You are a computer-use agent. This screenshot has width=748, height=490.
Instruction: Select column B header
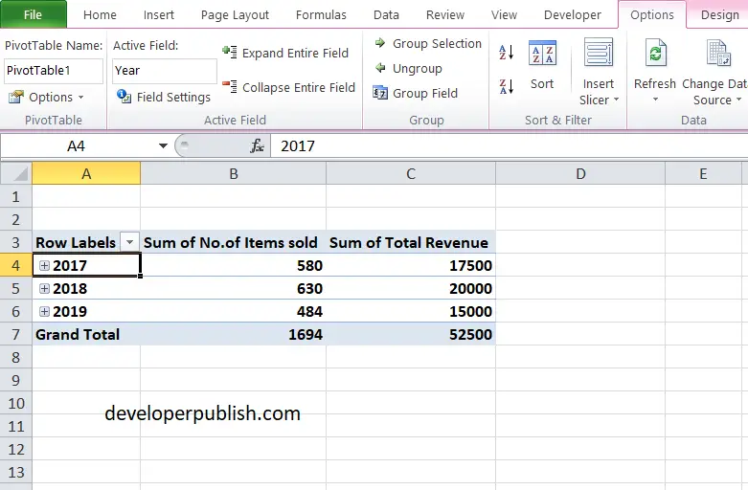pos(234,173)
